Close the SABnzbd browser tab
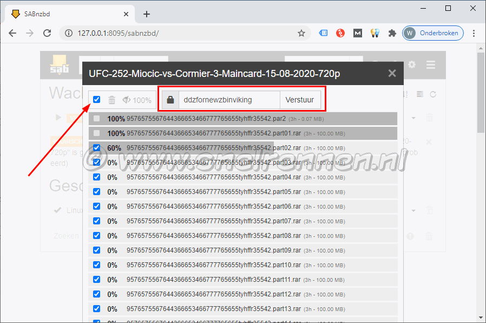Viewport: 486px width, 323px height. click(126, 14)
